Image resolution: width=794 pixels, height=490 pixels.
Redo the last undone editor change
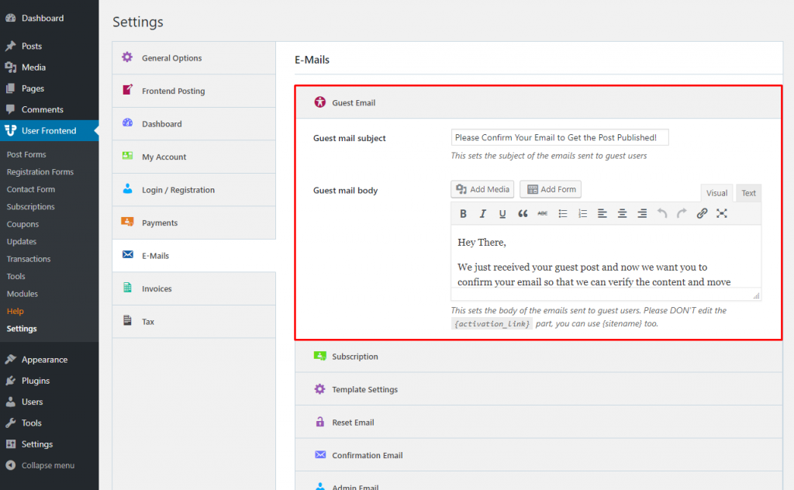tap(681, 213)
